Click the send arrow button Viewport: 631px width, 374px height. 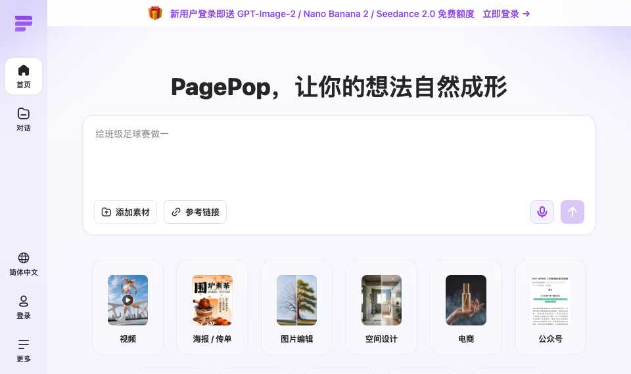pos(573,212)
